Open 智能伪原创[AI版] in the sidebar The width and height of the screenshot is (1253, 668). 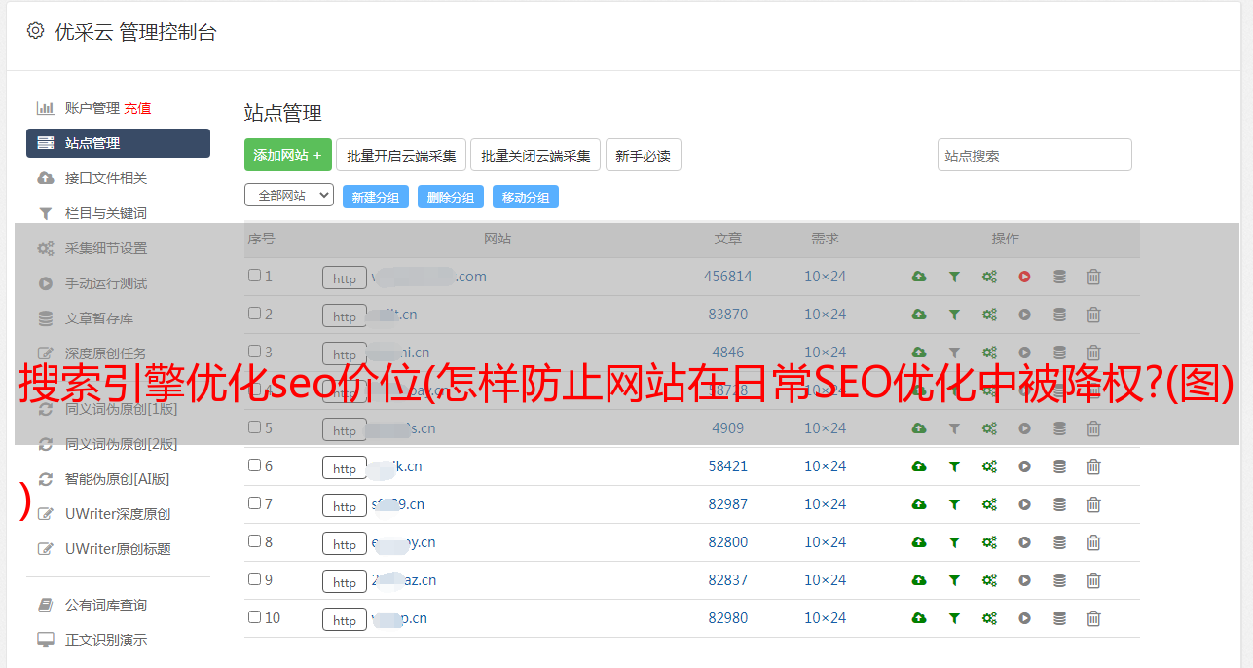pos(117,479)
